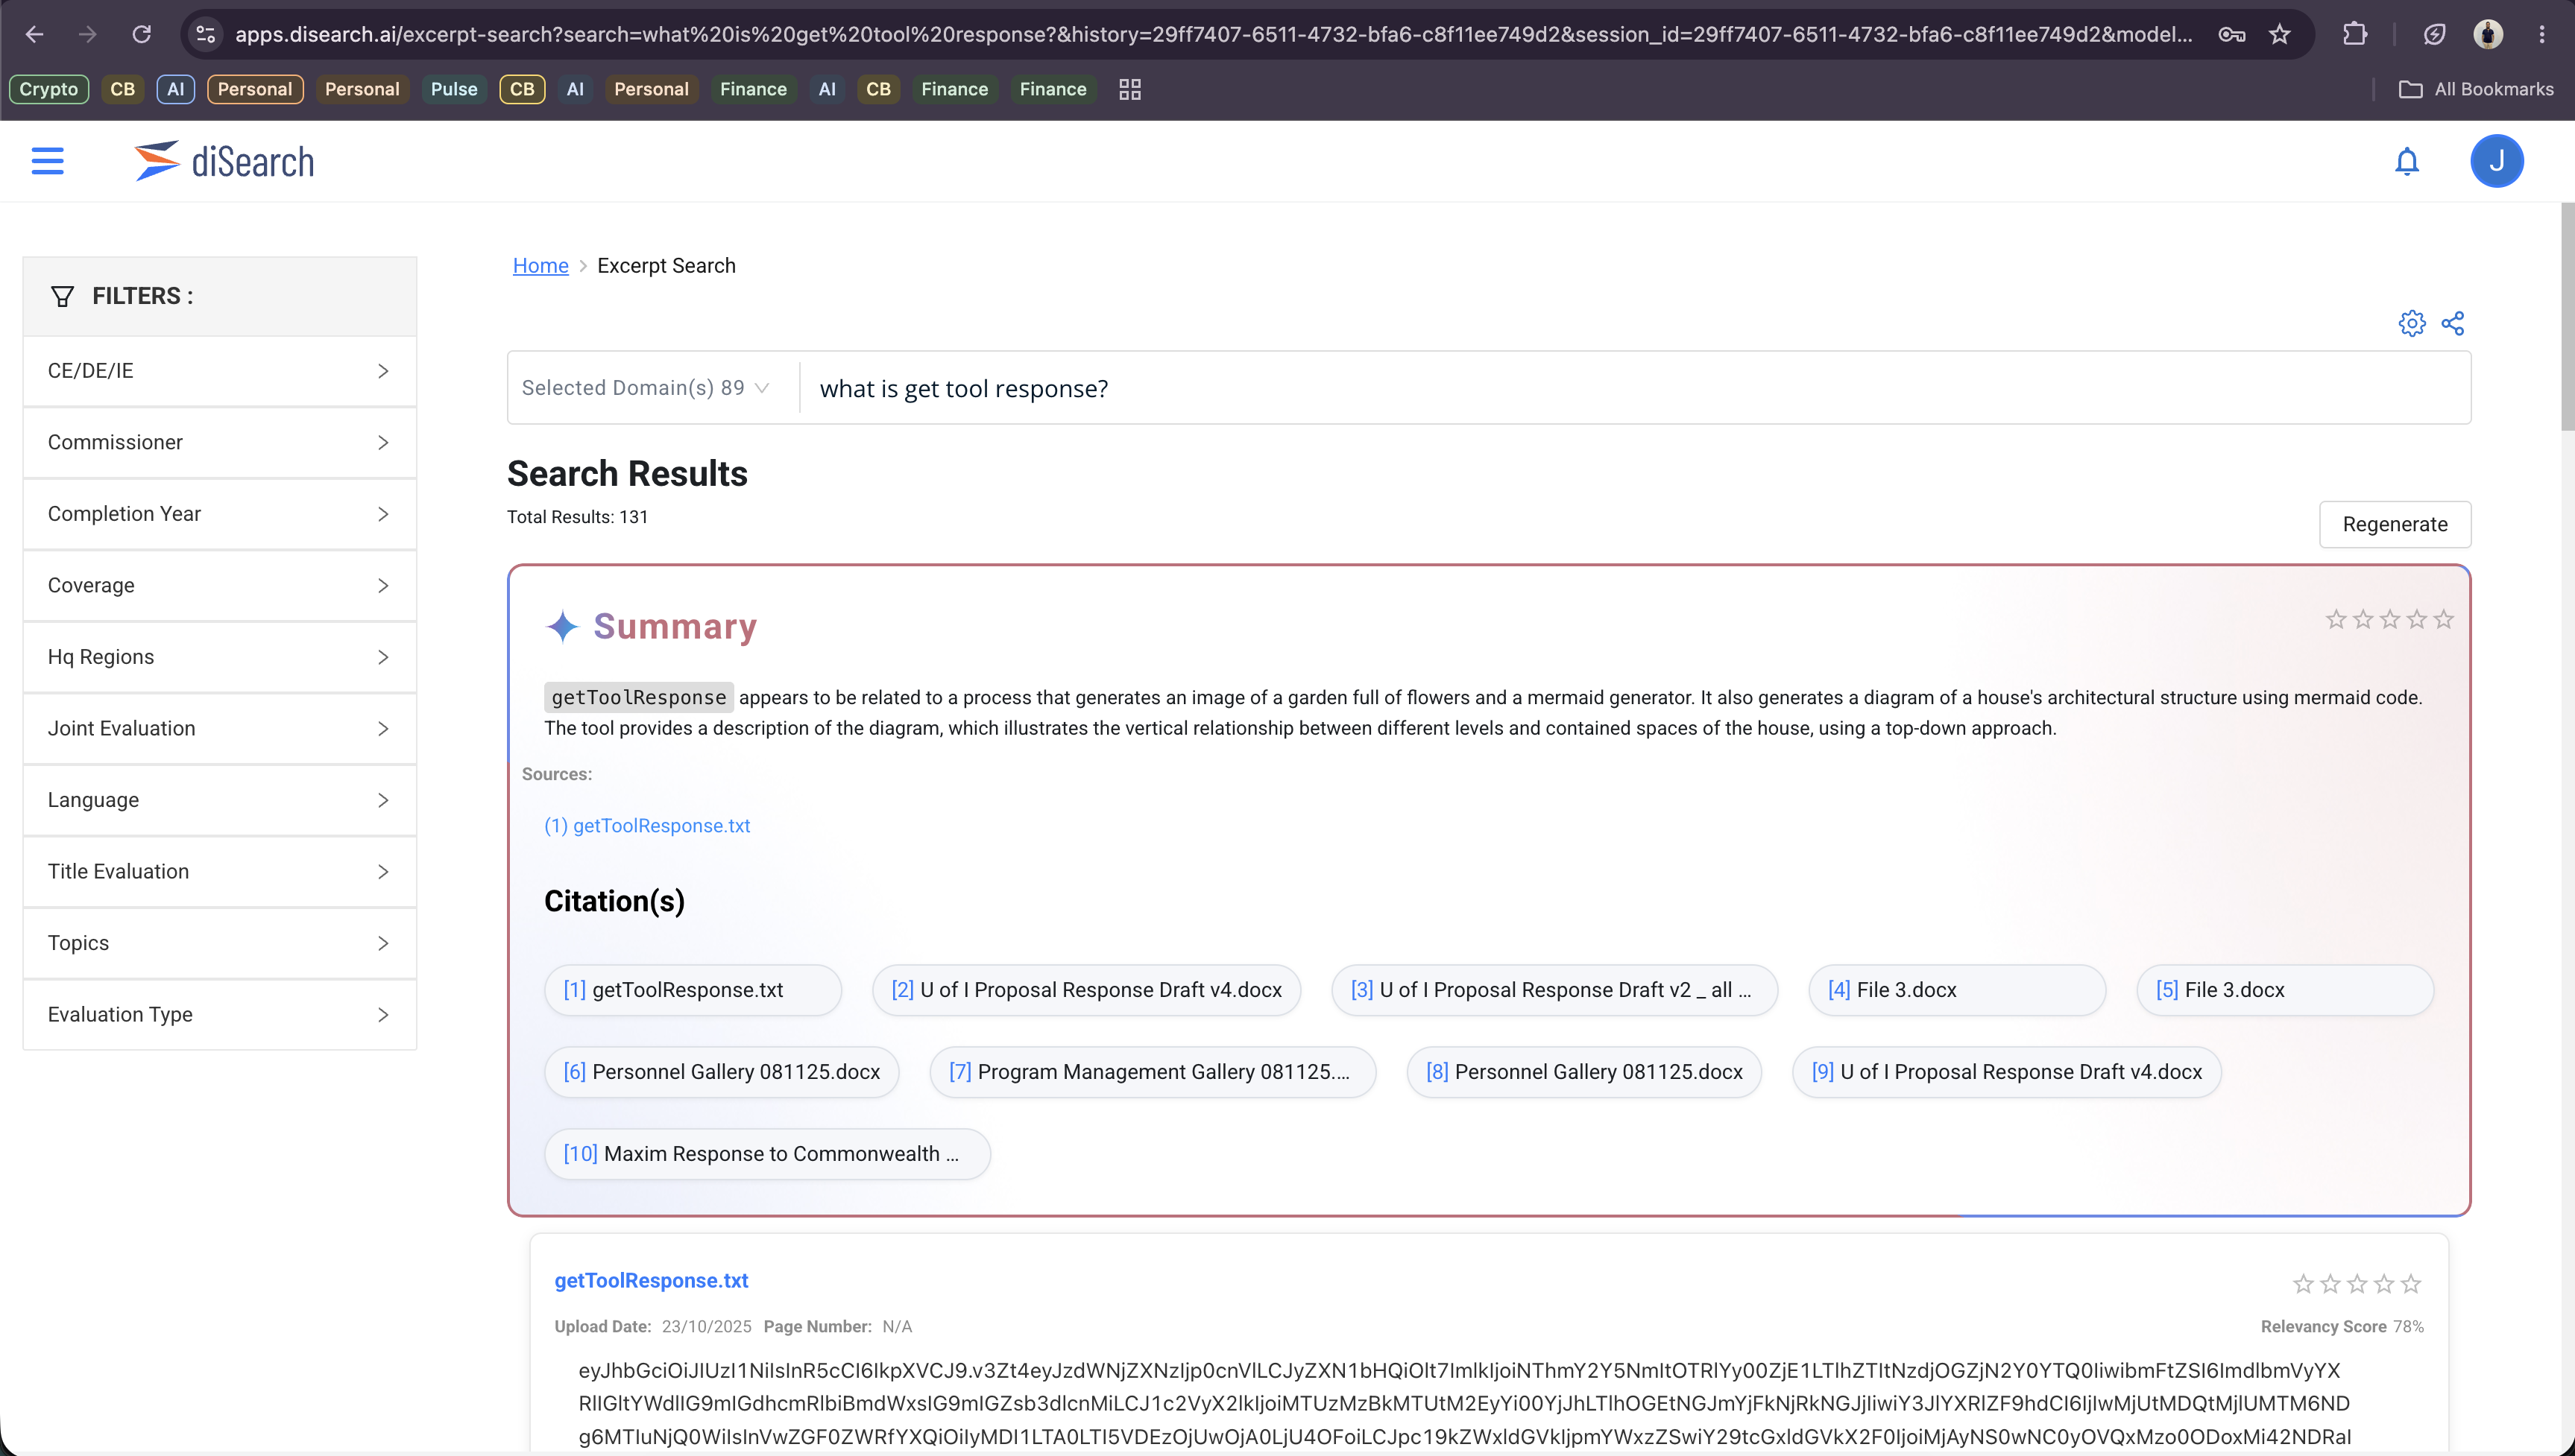This screenshot has width=2575, height=1456.
Task: Open citation [1] getToolResponse.txt
Action: (x=693, y=990)
